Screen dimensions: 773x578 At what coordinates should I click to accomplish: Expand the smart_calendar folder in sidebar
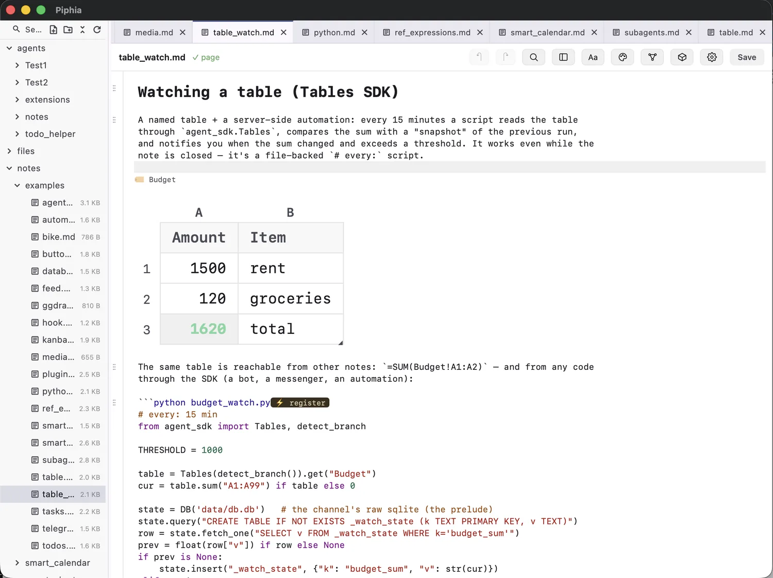[x=17, y=563]
